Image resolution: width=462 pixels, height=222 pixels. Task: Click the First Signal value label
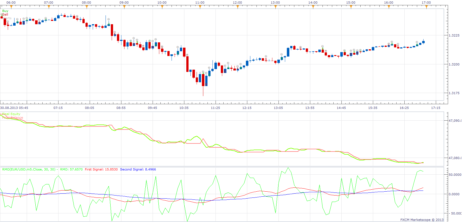pyautogui.click(x=101, y=169)
